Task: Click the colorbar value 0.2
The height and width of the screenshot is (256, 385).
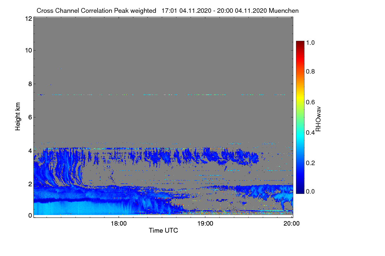Action: click(x=311, y=163)
